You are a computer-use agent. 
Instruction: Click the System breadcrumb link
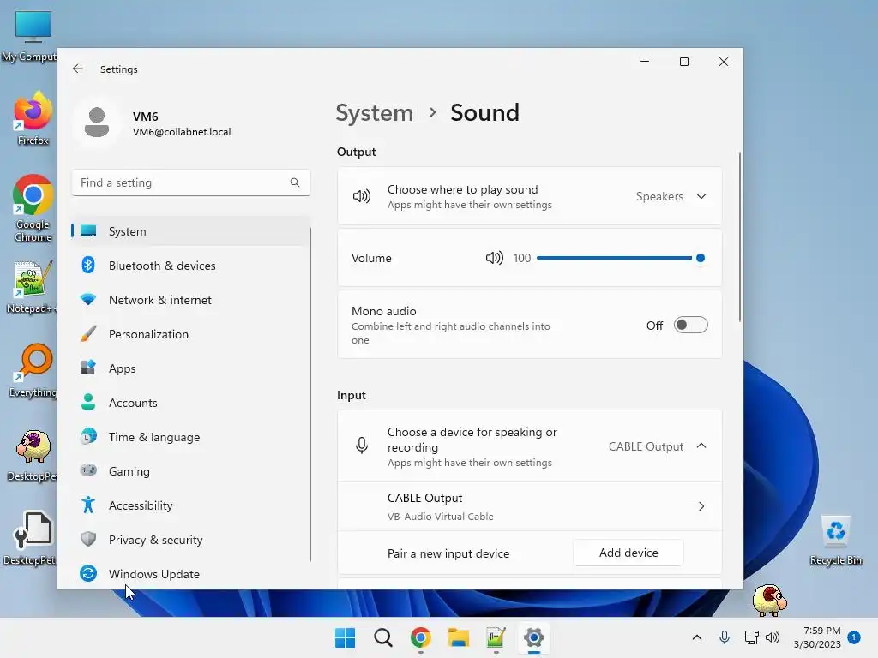(374, 113)
